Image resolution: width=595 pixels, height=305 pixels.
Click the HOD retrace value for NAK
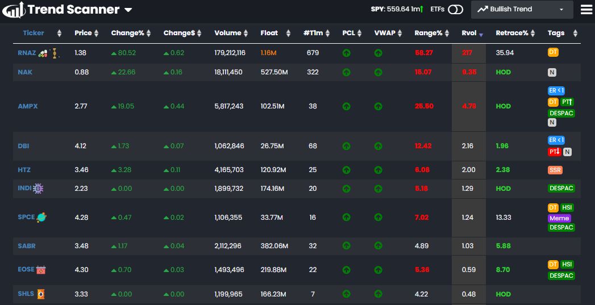tap(503, 72)
